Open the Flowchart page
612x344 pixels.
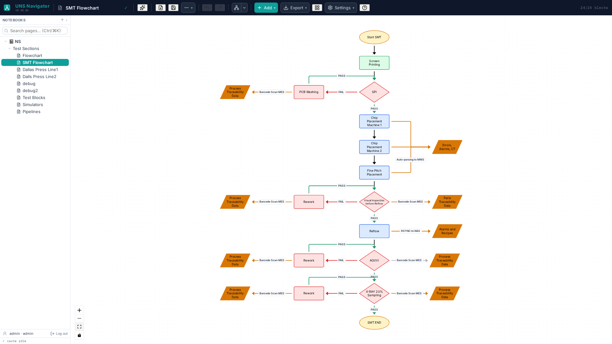pos(32,55)
